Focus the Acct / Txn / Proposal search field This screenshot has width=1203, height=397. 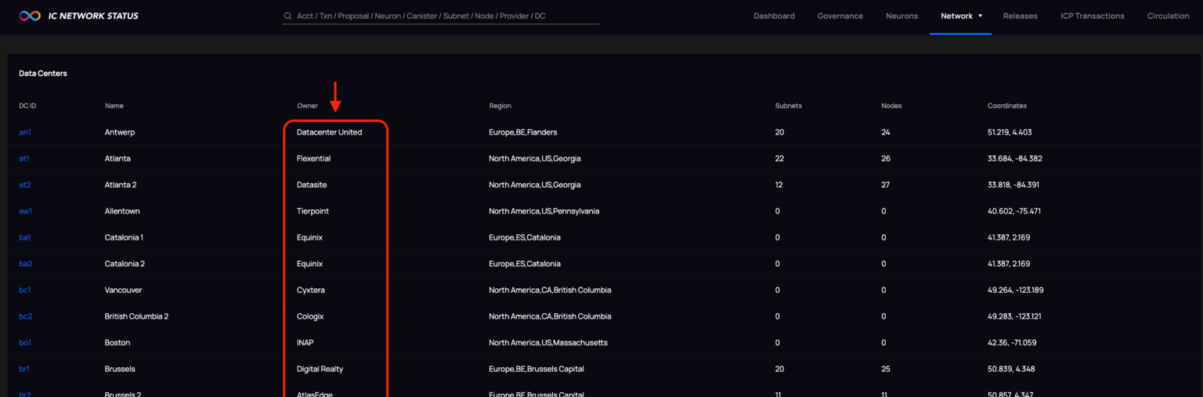pos(443,16)
